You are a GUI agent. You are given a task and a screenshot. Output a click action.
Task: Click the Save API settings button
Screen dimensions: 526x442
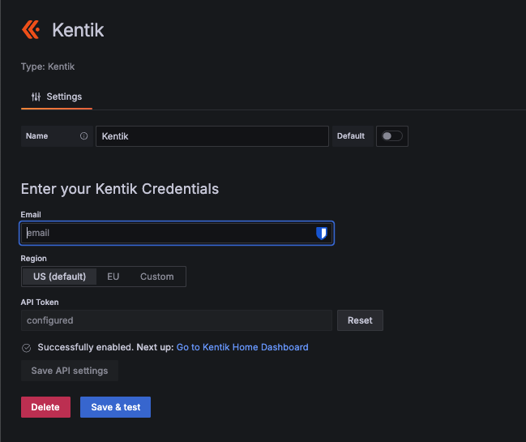[x=69, y=371]
